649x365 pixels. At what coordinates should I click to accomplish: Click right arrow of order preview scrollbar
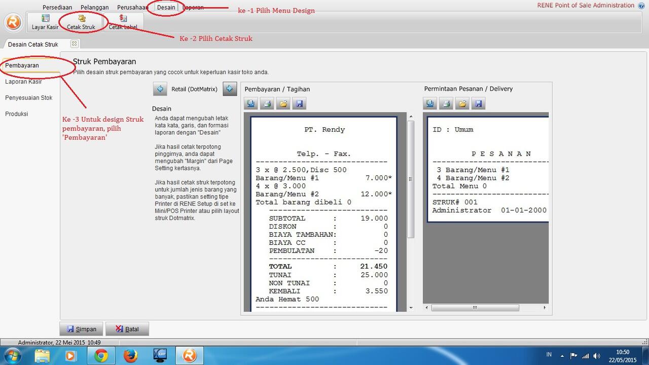pos(545,308)
